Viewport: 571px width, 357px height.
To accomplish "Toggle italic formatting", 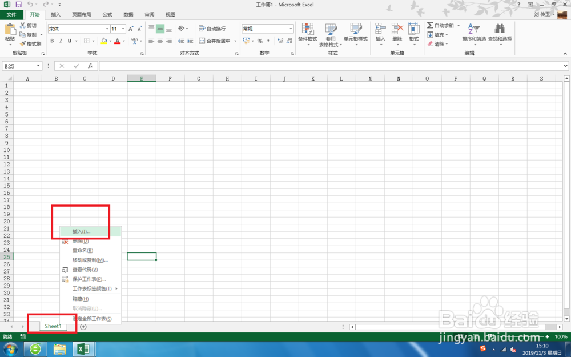I will point(59,41).
